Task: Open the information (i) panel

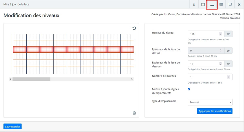Action: pyautogui.click(x=194, y=5)
